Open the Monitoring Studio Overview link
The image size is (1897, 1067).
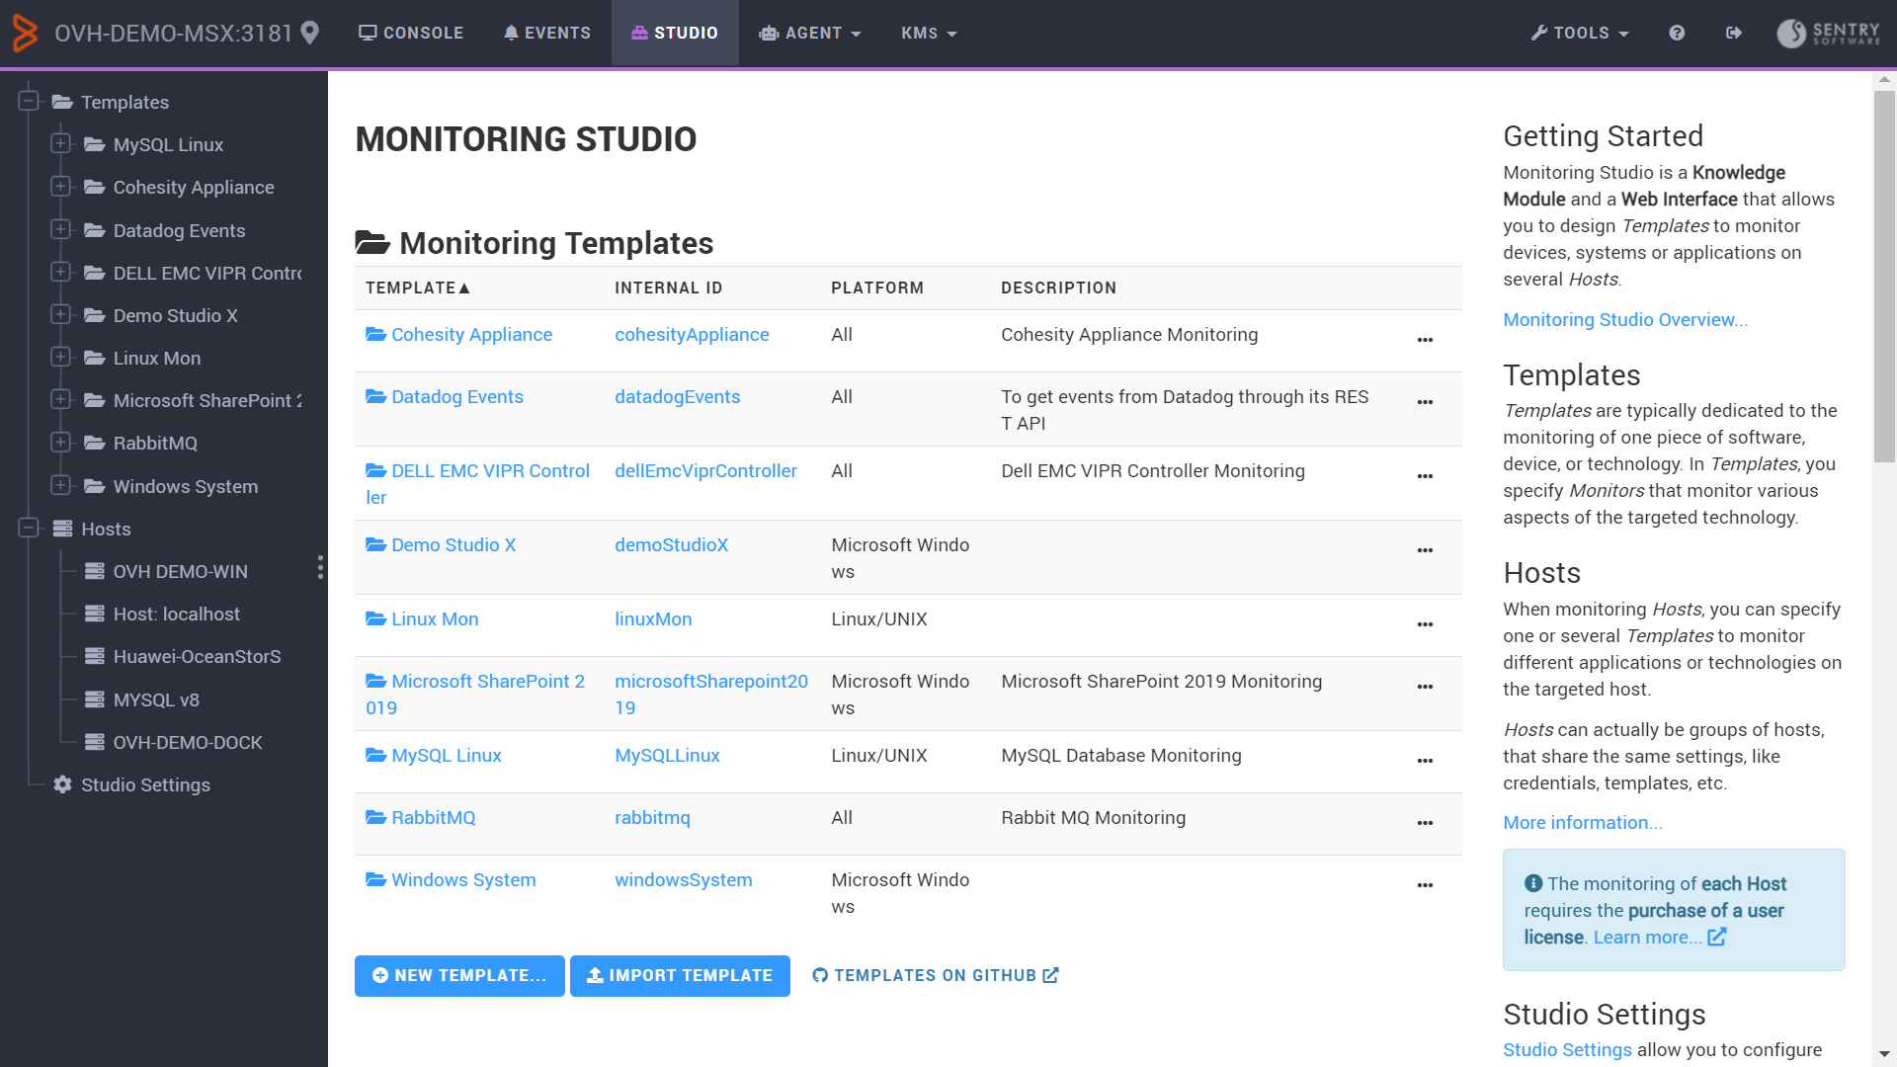tap(1624, 319)
